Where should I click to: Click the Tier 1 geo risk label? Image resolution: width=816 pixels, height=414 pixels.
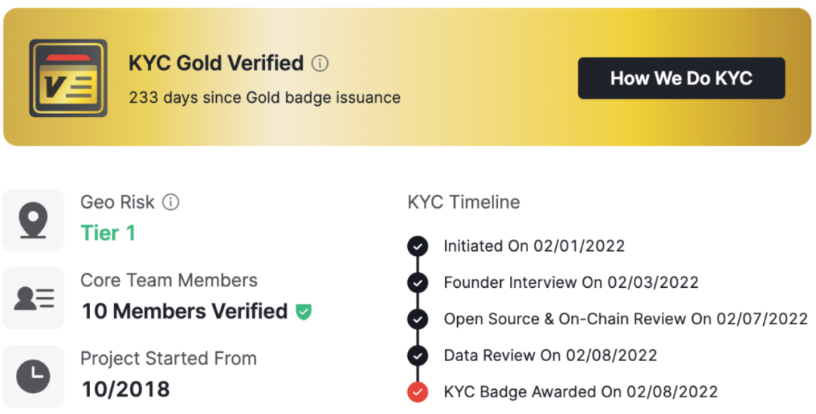pyautogui.click(x=108, y=233)
